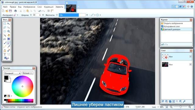Click Undo arrow at bottom of Журнал panel
The image size is (195, 110).
pos(163,44)
